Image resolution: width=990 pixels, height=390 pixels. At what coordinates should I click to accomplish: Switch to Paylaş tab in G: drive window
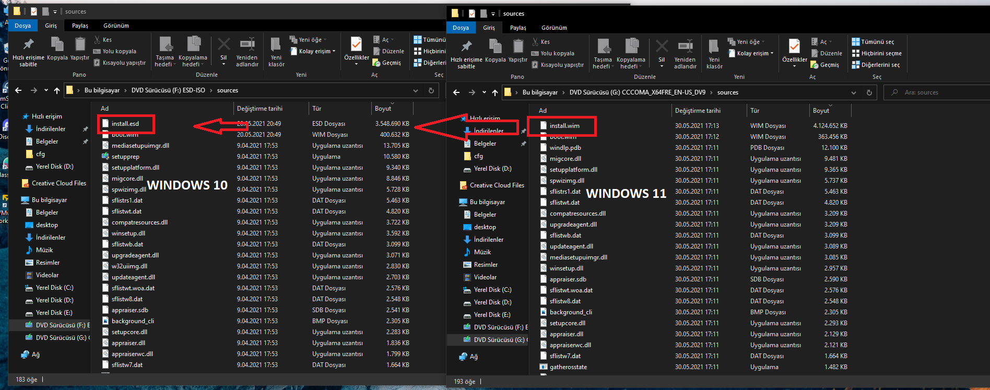click(x=518, y=28)
